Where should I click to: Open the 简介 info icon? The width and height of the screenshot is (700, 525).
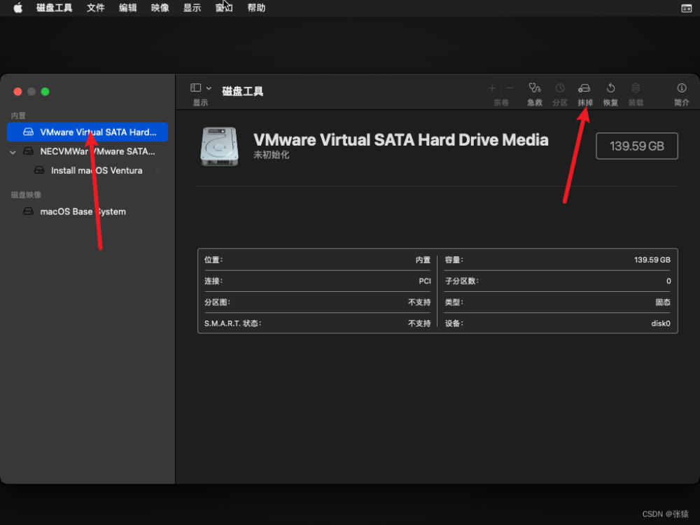[x=681, y=88]
